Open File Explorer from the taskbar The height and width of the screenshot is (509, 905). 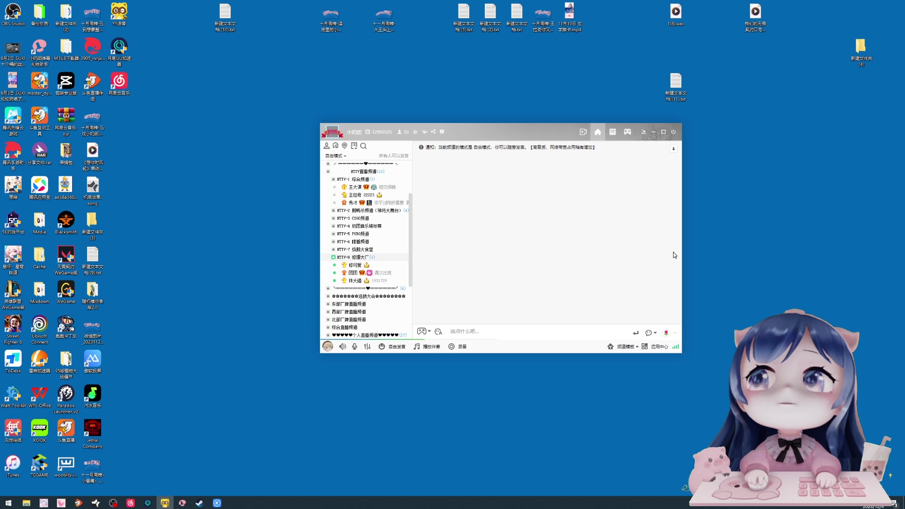point(26,503)
